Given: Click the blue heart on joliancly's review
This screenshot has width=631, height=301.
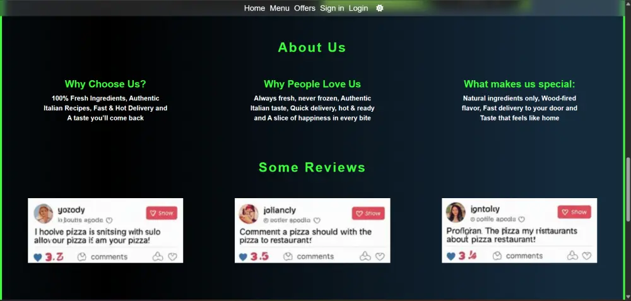Looking at the screenshot, I should tap(243, 257).
